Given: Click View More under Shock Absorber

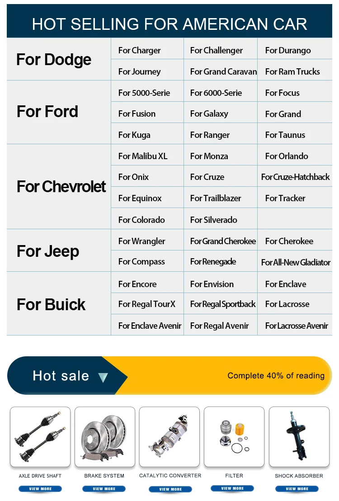Looking at the screenshot, I should 297,489.
